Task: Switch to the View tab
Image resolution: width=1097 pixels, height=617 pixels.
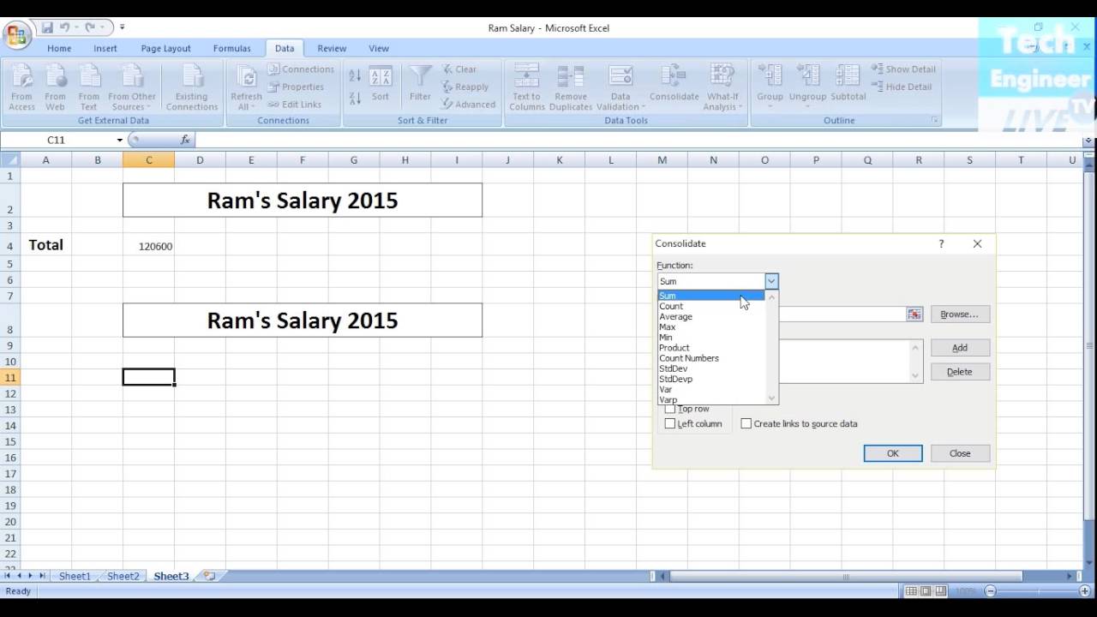Action: [379, 49]
